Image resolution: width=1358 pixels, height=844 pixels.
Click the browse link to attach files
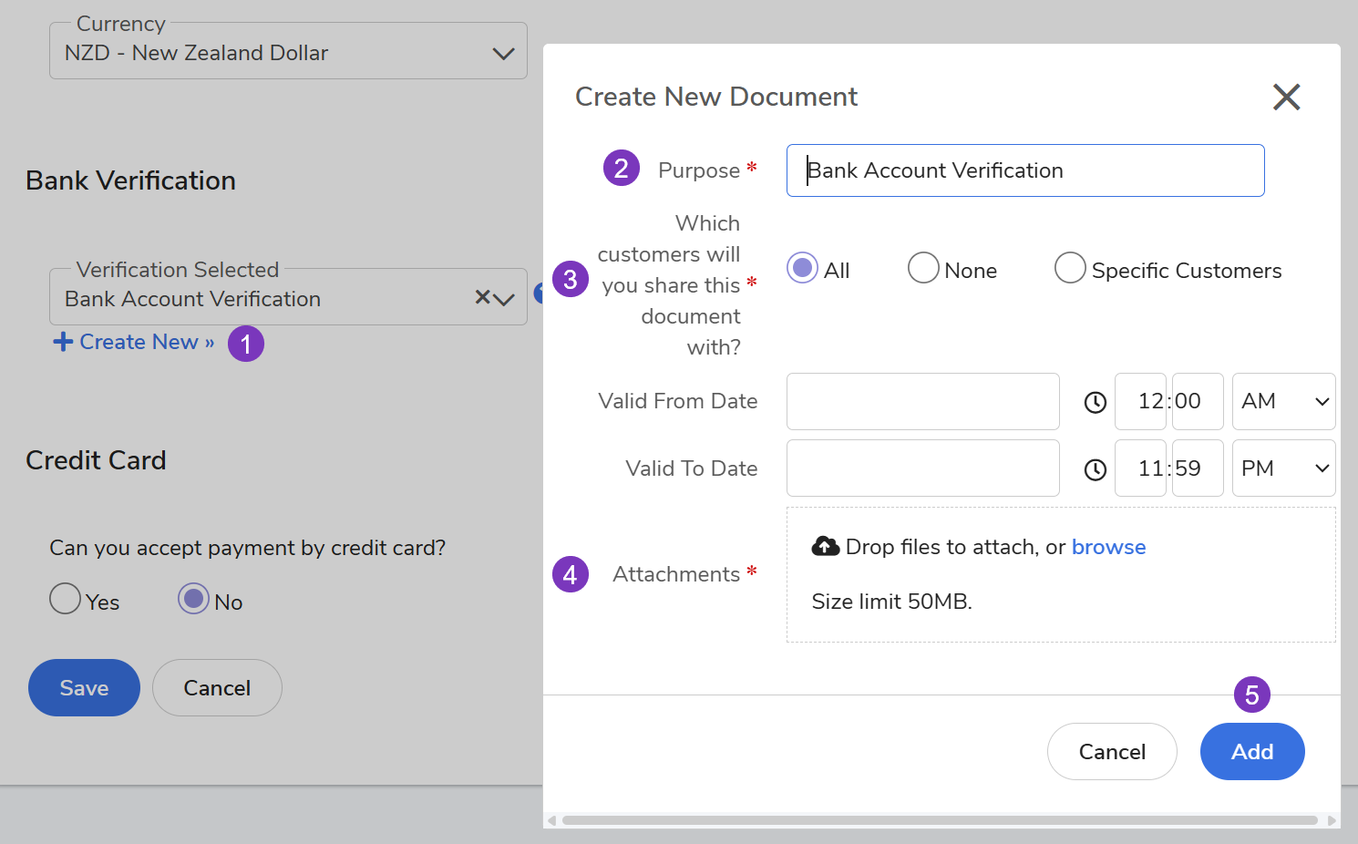(1108, 547)
